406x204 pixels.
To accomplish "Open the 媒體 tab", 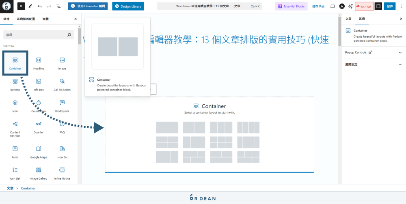I will [x=45, y=19].
